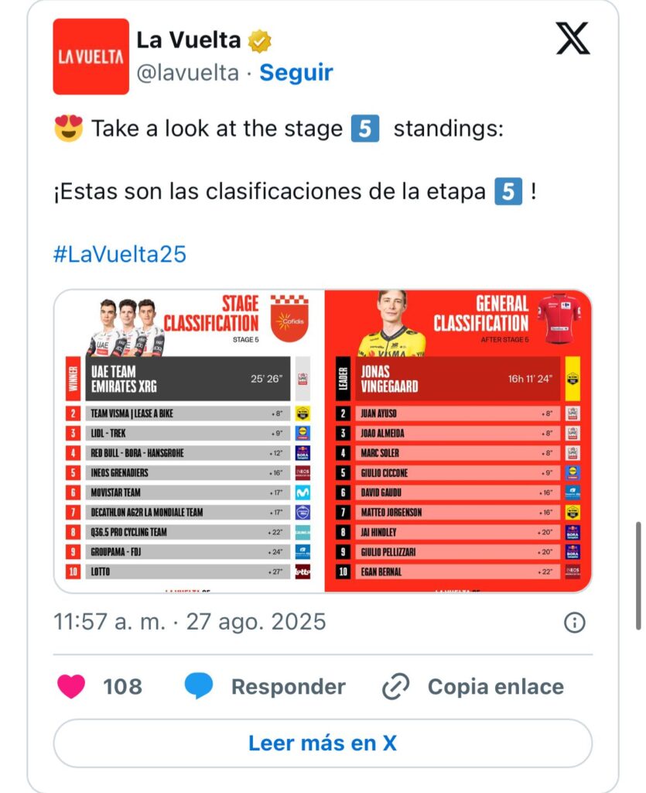Click the page scrollbar thumb
This screenshot has height=793, width=646.
[x=638, y=575]
